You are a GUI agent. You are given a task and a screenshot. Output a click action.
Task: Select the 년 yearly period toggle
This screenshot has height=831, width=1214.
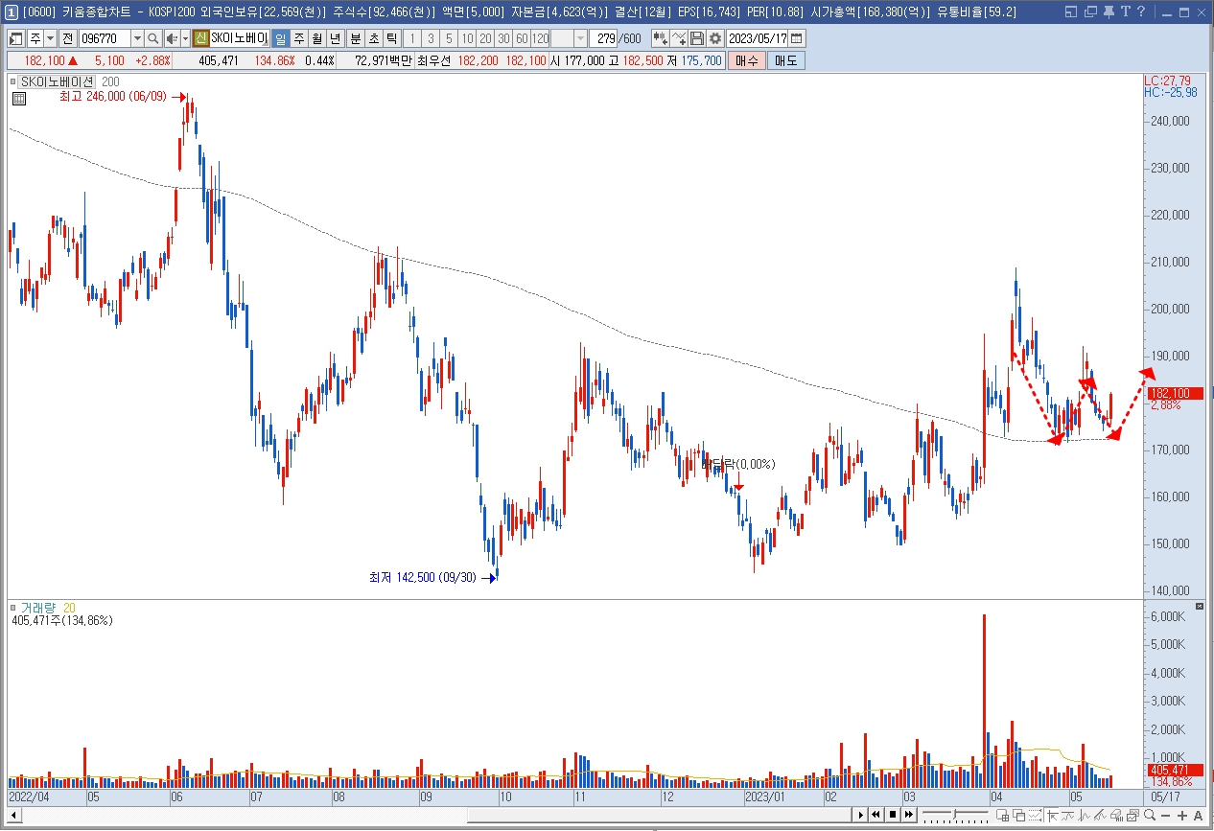tap(334, 38)
